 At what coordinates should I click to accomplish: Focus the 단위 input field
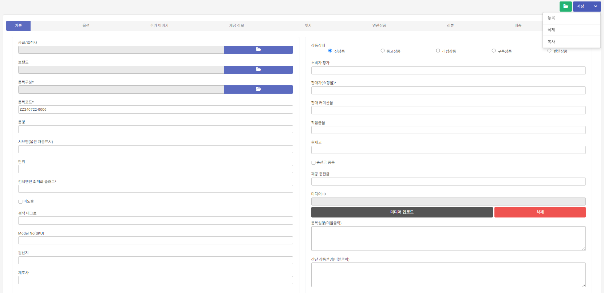click(155, 169)
